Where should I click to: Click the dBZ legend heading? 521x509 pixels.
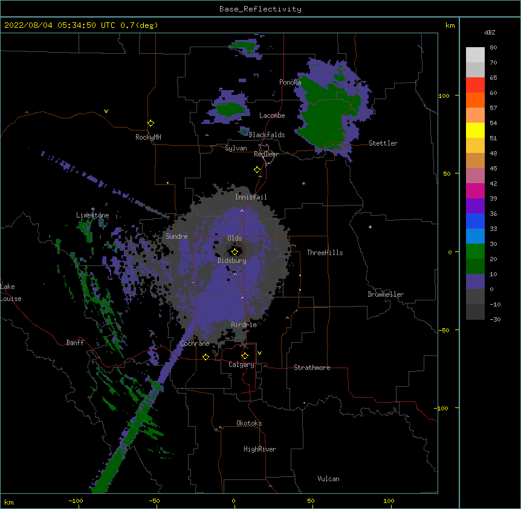490,32
